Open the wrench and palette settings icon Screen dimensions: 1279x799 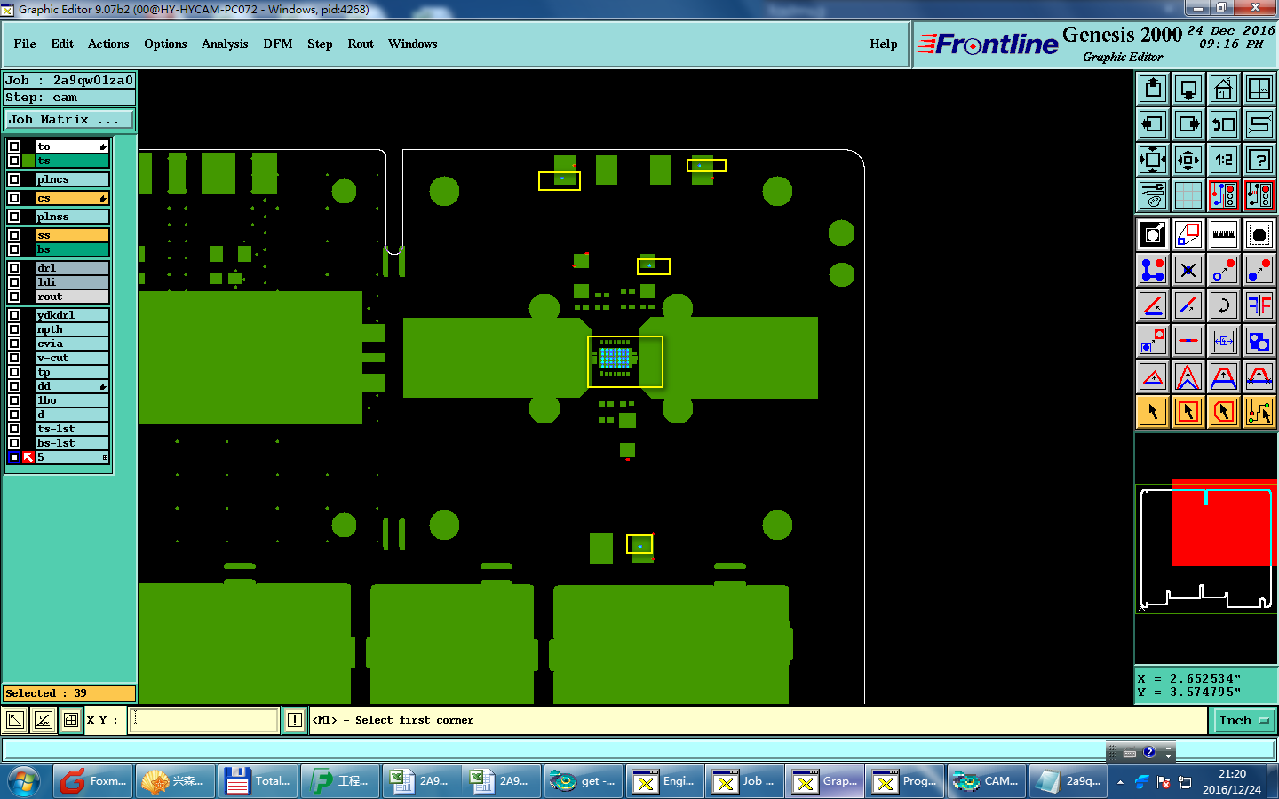1153,195
